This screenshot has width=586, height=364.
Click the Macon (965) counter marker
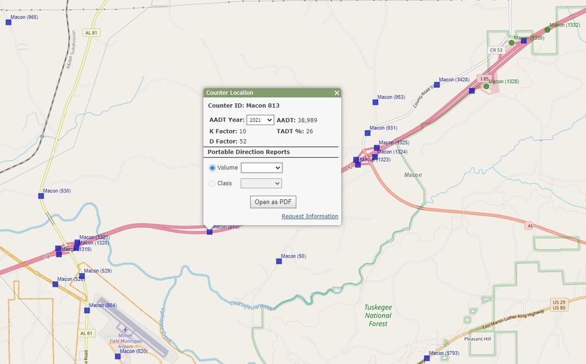tap(9, 22)
